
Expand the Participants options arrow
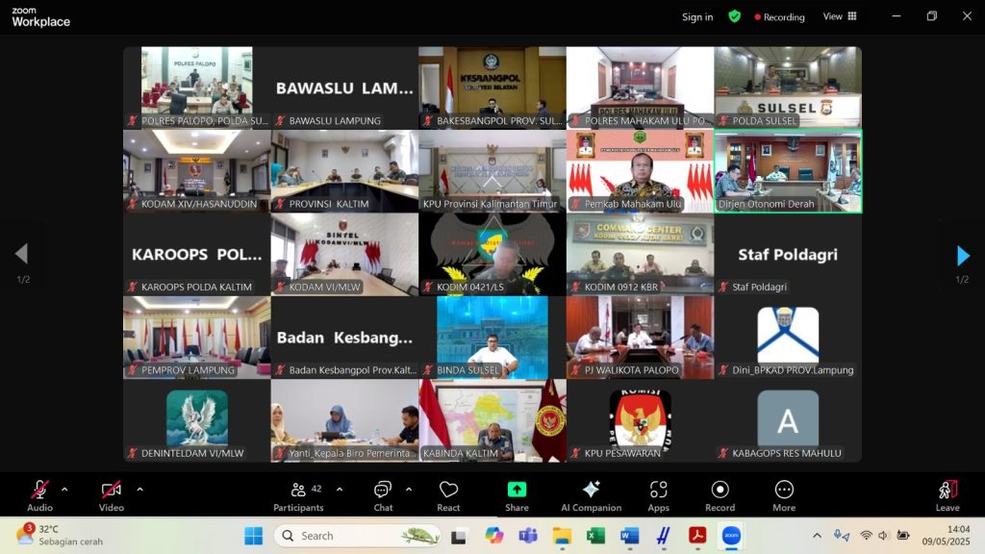(x=339, y=490)
